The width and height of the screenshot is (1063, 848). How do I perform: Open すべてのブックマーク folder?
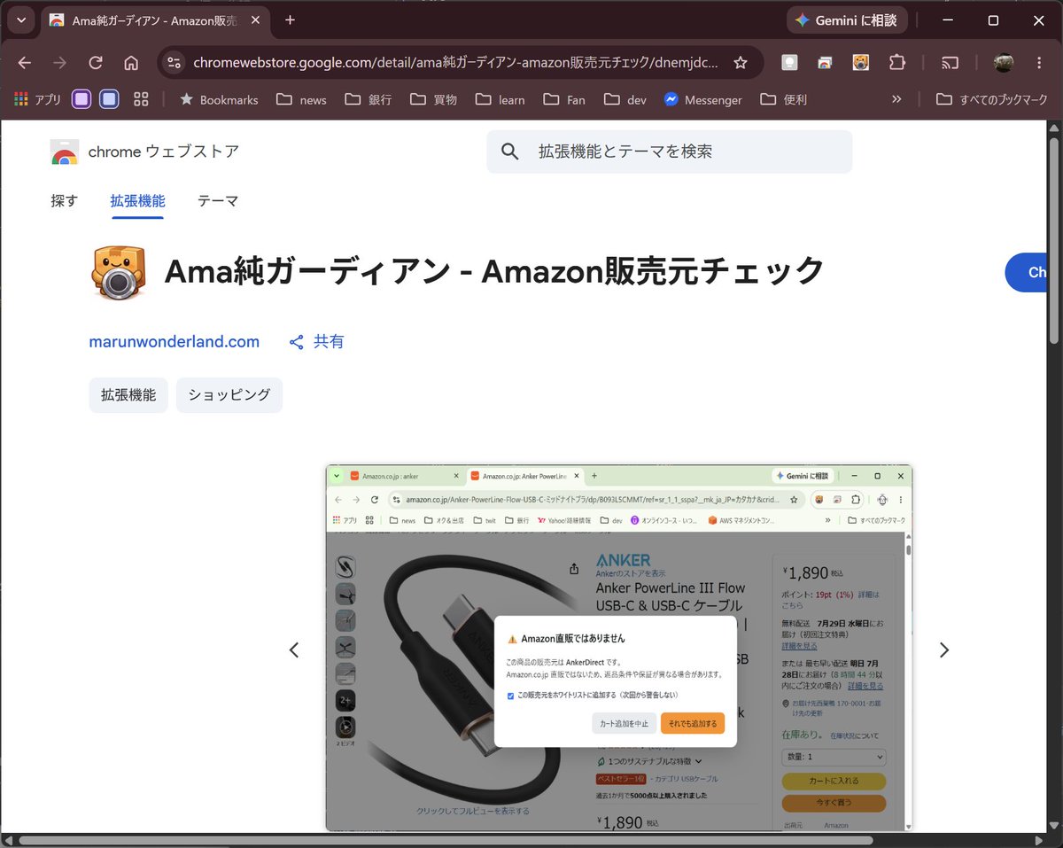pos(992,99)
